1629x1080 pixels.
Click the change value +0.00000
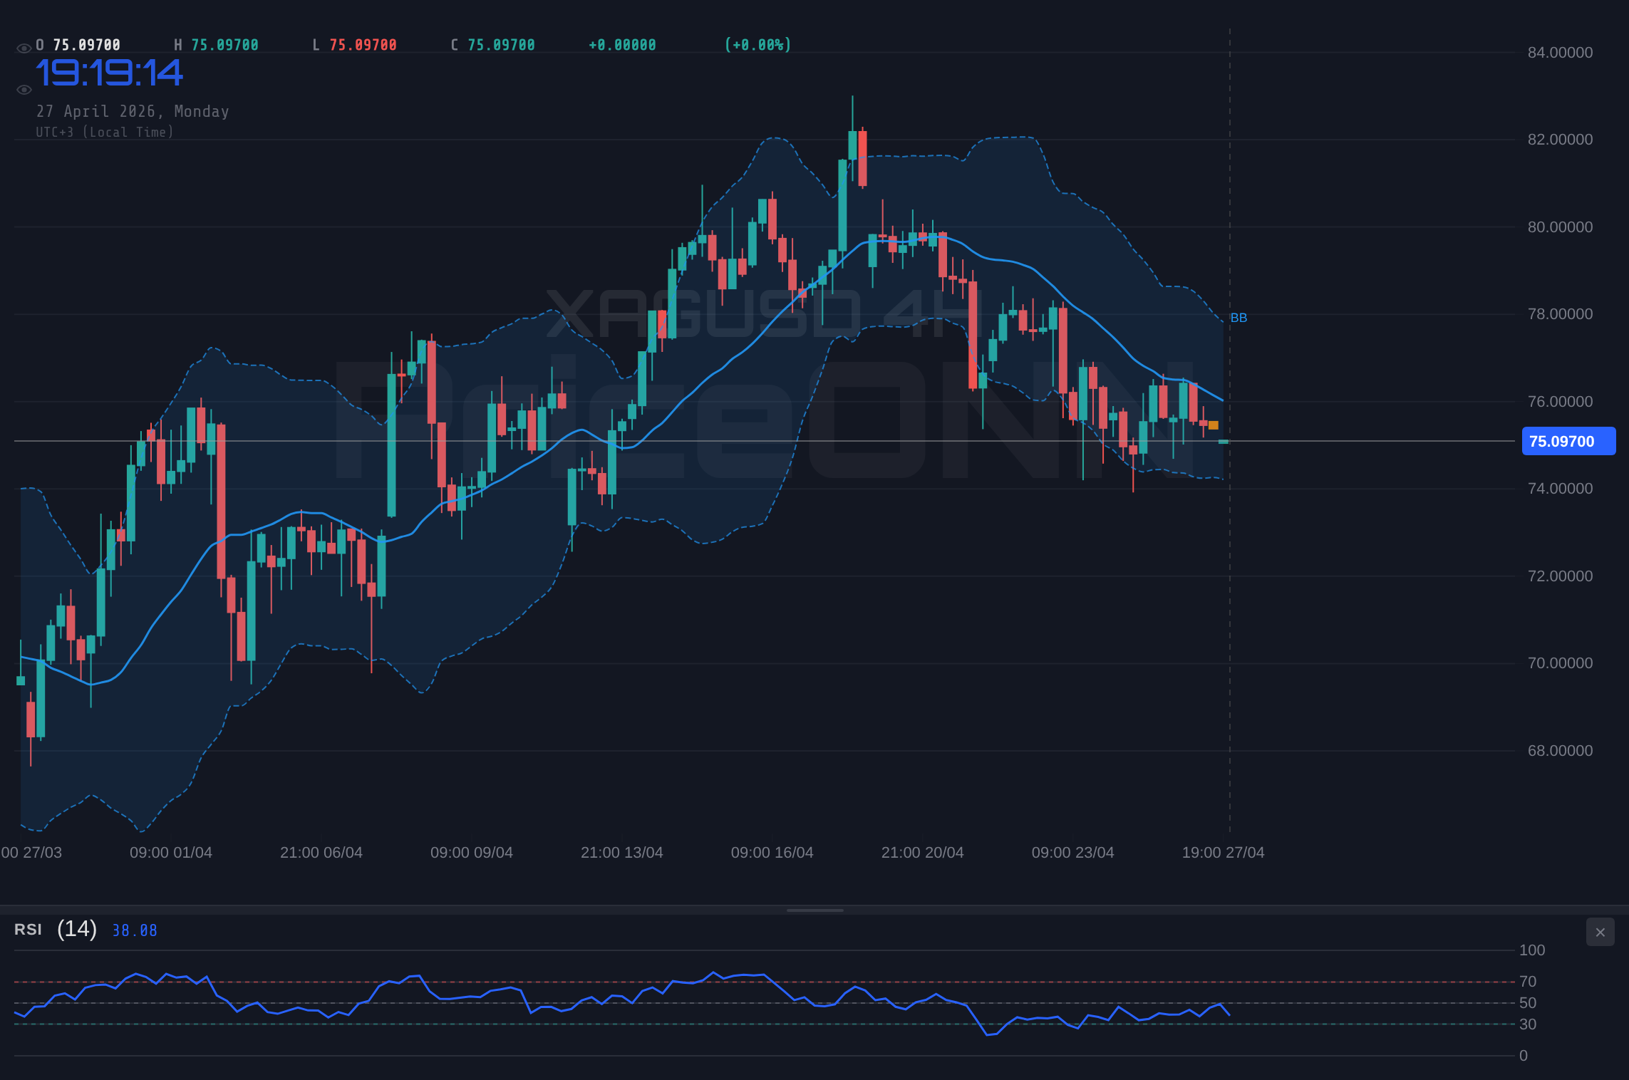(x=622, y=45)
